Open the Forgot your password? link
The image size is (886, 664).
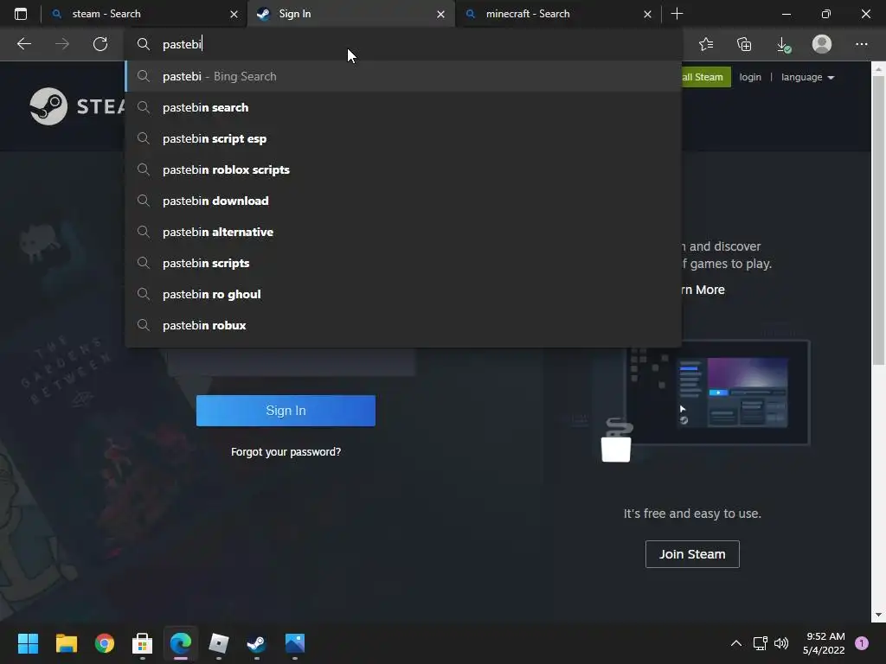[286, 451]
